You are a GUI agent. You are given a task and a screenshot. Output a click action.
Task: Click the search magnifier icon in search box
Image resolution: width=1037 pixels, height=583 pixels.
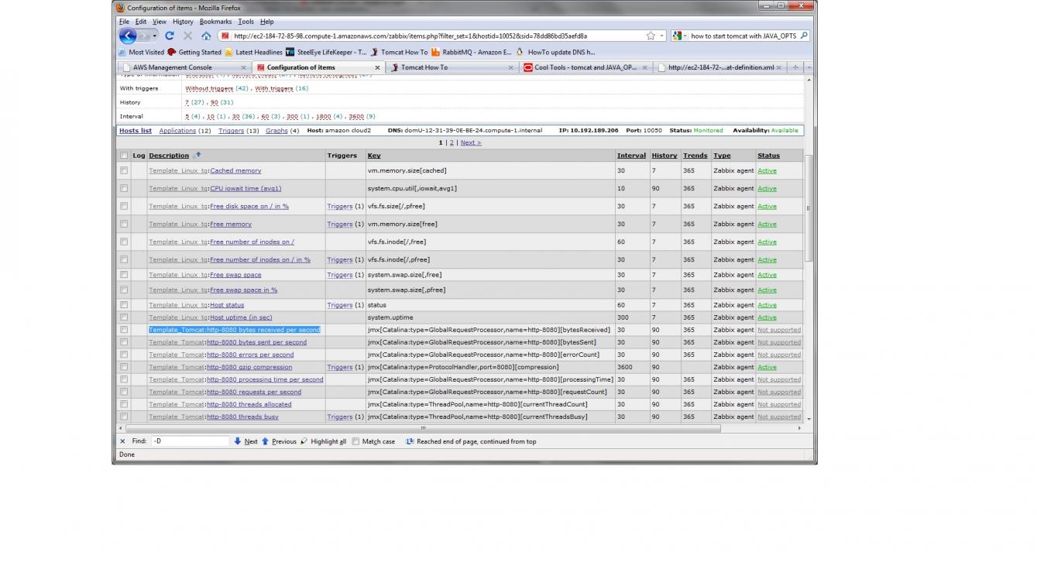click(804, 36)
